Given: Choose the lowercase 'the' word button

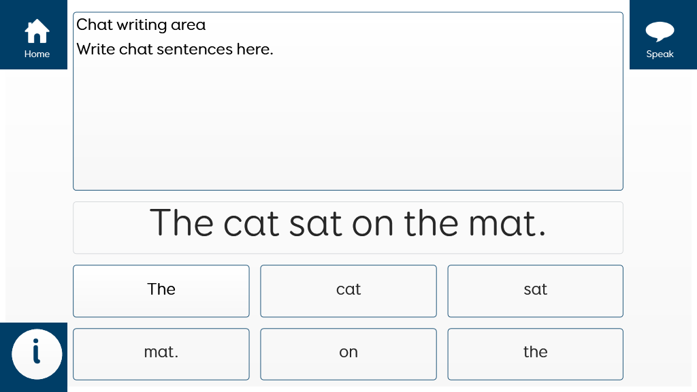Looking at the screenshot, I should pyautogui.click(x=535, y=354).
